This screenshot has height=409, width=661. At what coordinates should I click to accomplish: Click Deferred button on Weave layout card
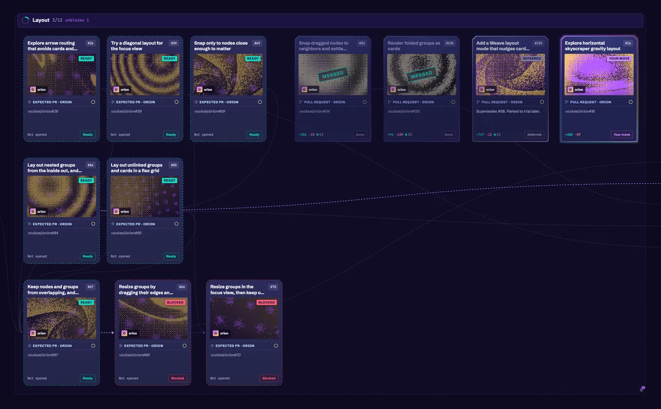534,135
